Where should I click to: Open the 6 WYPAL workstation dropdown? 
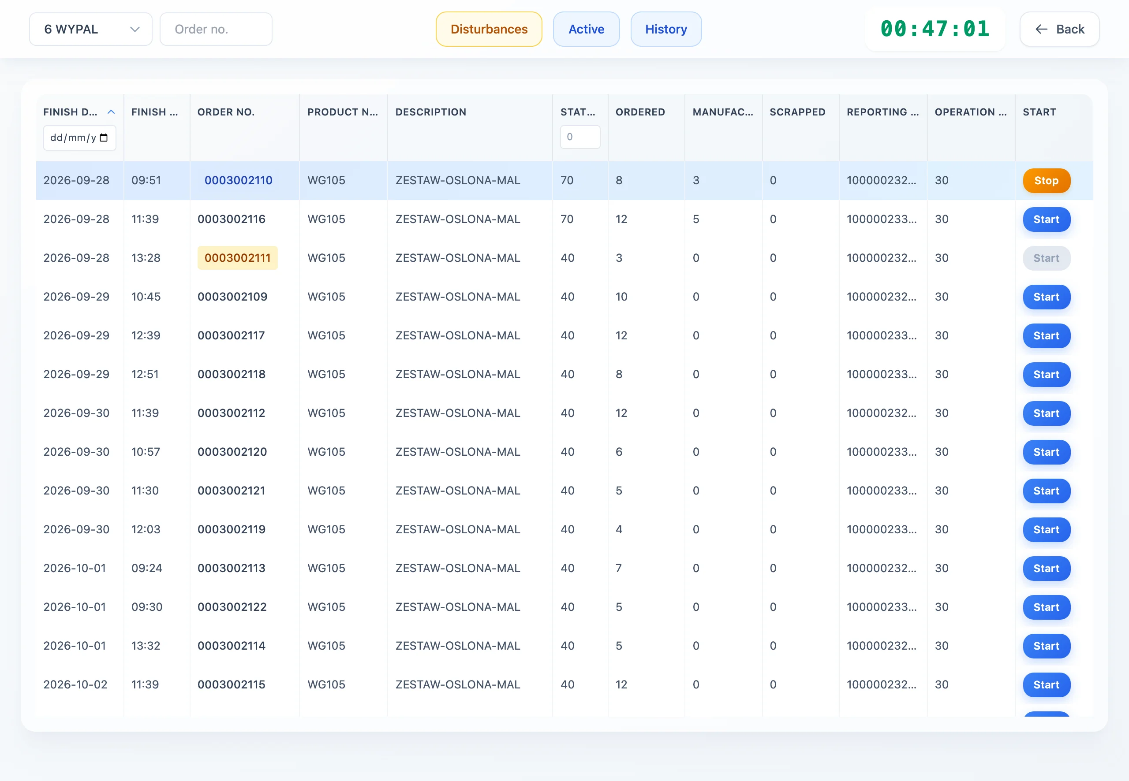coord(90,30)
